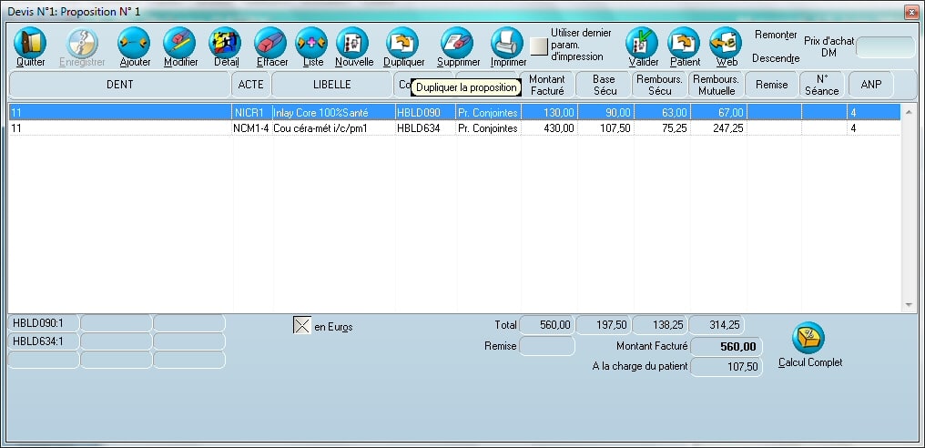This screenshot has width=925, height=448.
Task: Create a Nouvelle proposition
Action: 353,43
